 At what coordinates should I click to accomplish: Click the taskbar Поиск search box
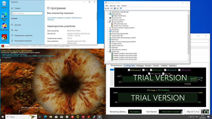[21, 117]
